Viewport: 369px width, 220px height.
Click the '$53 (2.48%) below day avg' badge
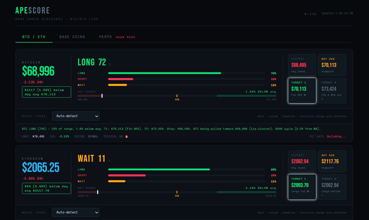tap(46, 188)
